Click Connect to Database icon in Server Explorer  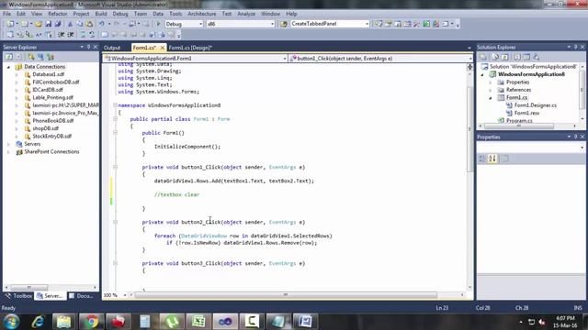click(x=31, y=57)
